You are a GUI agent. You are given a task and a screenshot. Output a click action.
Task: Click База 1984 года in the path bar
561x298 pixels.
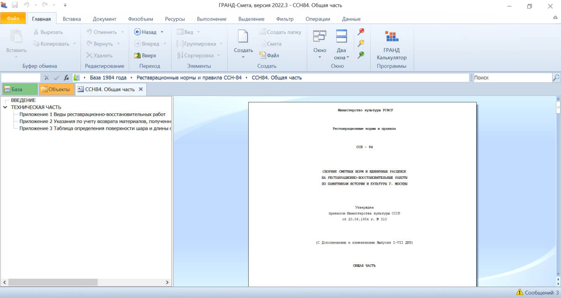click(108, 78)
